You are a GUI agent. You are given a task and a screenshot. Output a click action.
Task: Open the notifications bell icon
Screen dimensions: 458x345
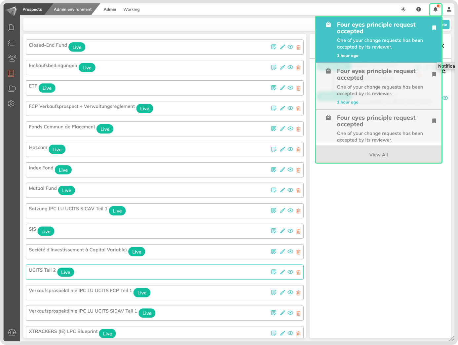pyautogui.click(x=436, y=9)
